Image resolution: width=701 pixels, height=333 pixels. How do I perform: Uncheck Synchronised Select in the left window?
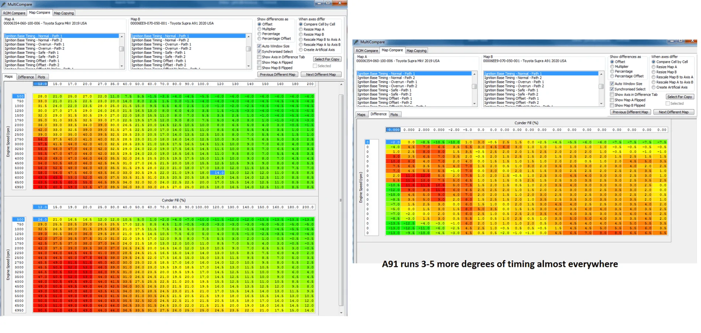259,52
